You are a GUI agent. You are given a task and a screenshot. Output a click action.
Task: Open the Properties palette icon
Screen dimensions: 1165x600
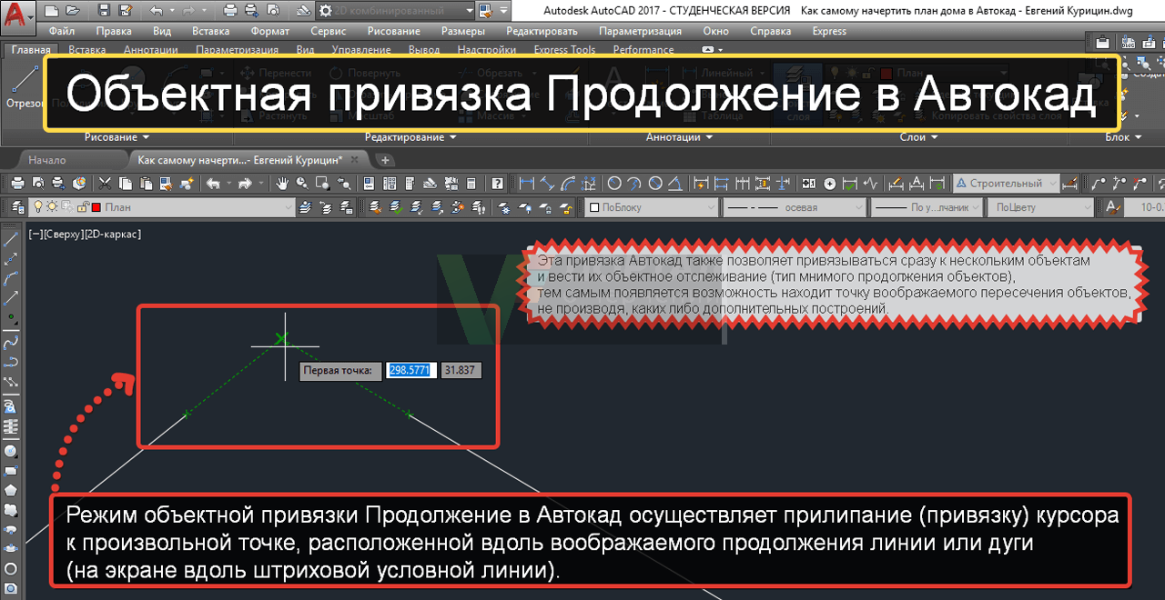pos(369,183)
